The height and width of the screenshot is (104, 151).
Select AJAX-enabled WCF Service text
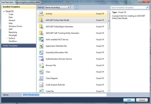pyautogui.click(x=57, y=40)
